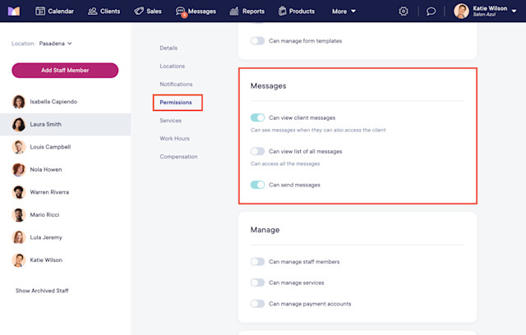Click Show Archived Staff link
Viewport: 526px width, 335px height.
pyautogui.click(x=42, y=291)
